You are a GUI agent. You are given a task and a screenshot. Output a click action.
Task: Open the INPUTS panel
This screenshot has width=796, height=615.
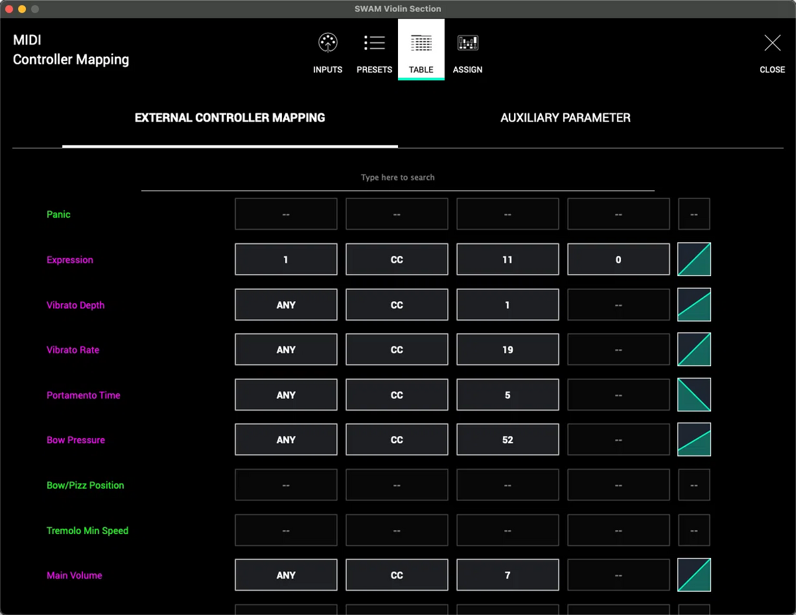click(x=328, y=50)
